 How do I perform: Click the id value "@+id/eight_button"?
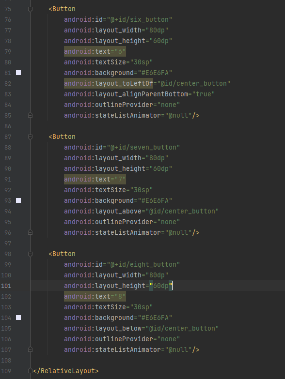click(143, 264)
